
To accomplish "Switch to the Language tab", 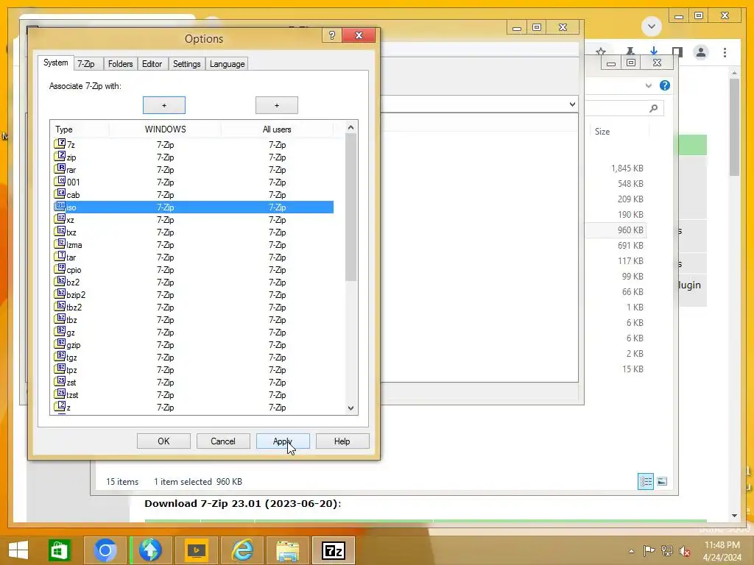I will (227, 64).
